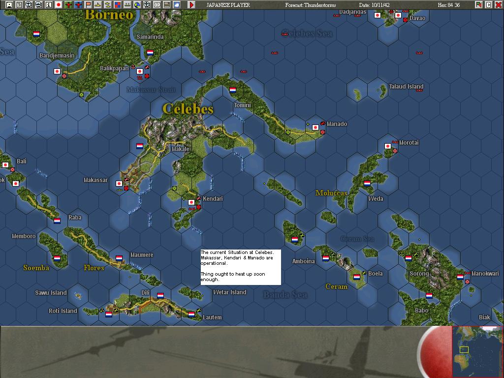Select the Dutch base flag at Lautem
The width and height of the screenshot is (504, 378).
coord(191,315)
